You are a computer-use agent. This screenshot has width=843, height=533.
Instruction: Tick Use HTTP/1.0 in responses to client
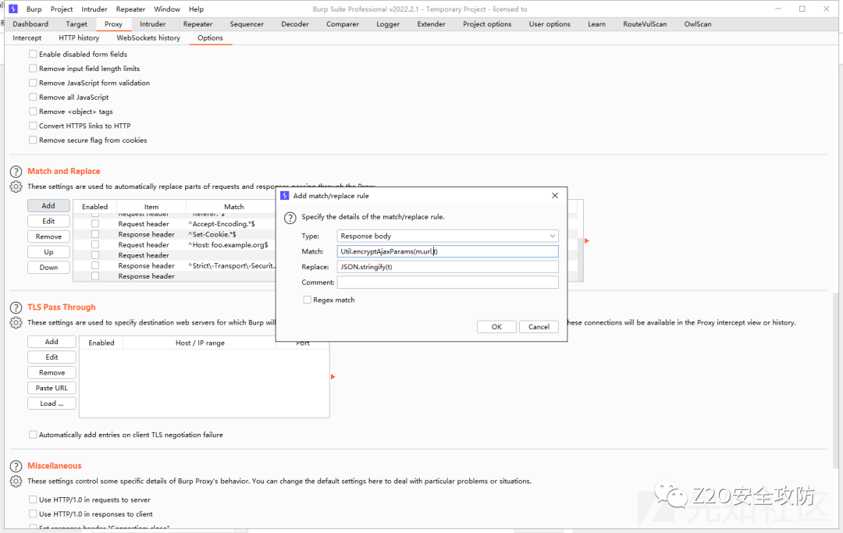(x=33, y=514)
